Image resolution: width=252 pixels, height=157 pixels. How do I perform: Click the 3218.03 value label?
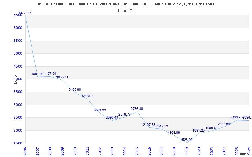click(x=87, y=96)
